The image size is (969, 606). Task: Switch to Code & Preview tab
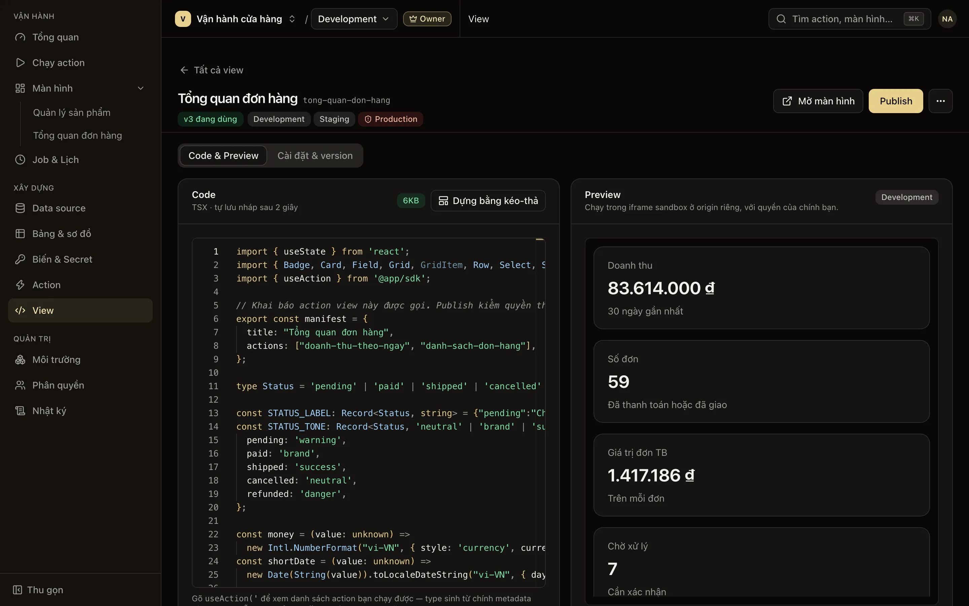coord(223,156)
